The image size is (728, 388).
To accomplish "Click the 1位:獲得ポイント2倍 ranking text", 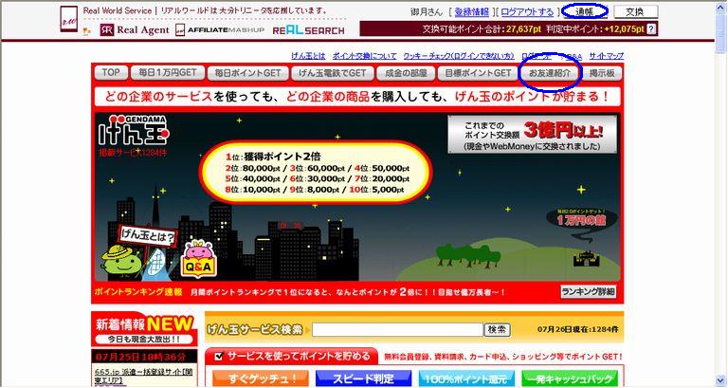I will pyautogui.click(x=273, y=157).
